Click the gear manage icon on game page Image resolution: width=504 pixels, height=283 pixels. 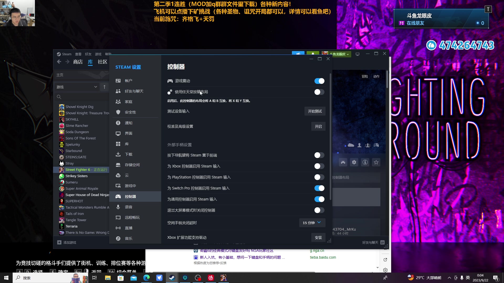[x=354, y=162]
